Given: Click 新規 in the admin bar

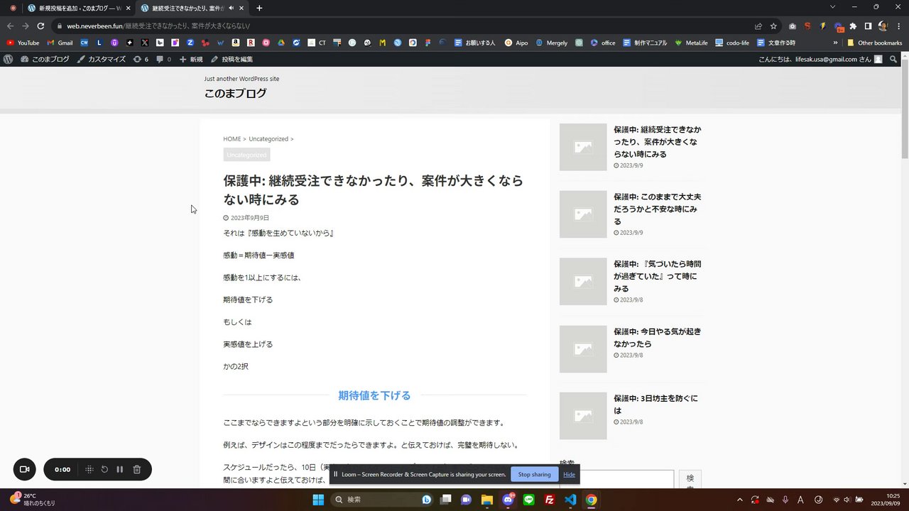Looking at the screenshot, I should point(191,60).
